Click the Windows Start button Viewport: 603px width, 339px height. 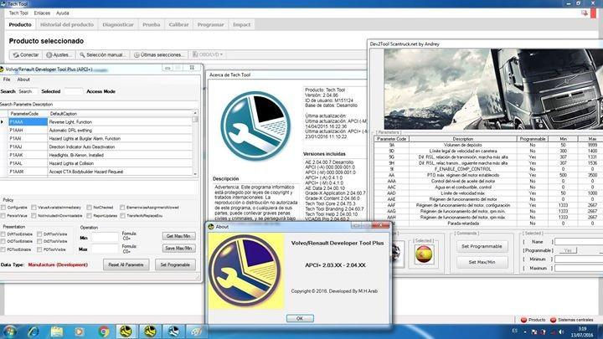[10, 331]
